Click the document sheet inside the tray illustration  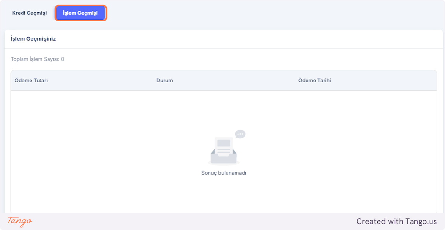(224, 145)
